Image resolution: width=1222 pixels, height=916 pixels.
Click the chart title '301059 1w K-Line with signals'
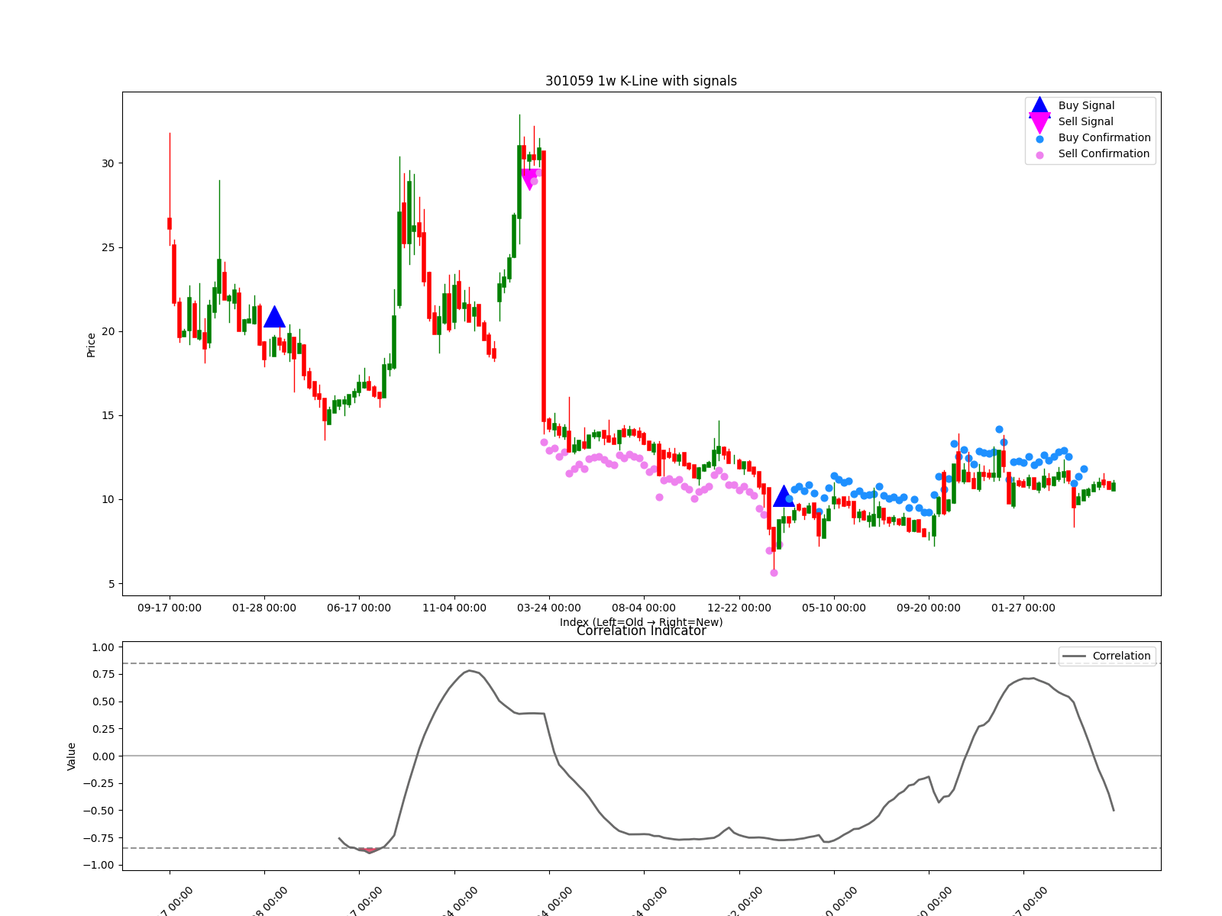click(x=641, y=81)
